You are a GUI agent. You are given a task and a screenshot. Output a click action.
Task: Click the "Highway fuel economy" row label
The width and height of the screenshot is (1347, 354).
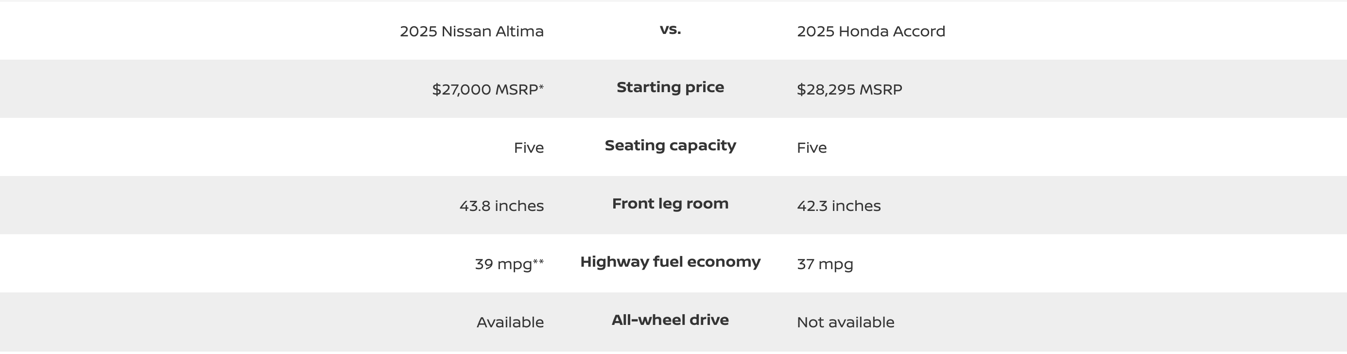click(x=670, y=261)
